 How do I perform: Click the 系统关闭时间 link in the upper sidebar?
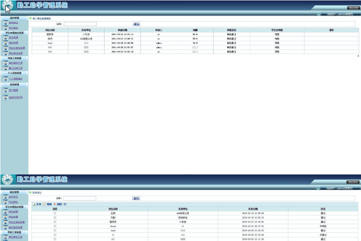(16, 98)
